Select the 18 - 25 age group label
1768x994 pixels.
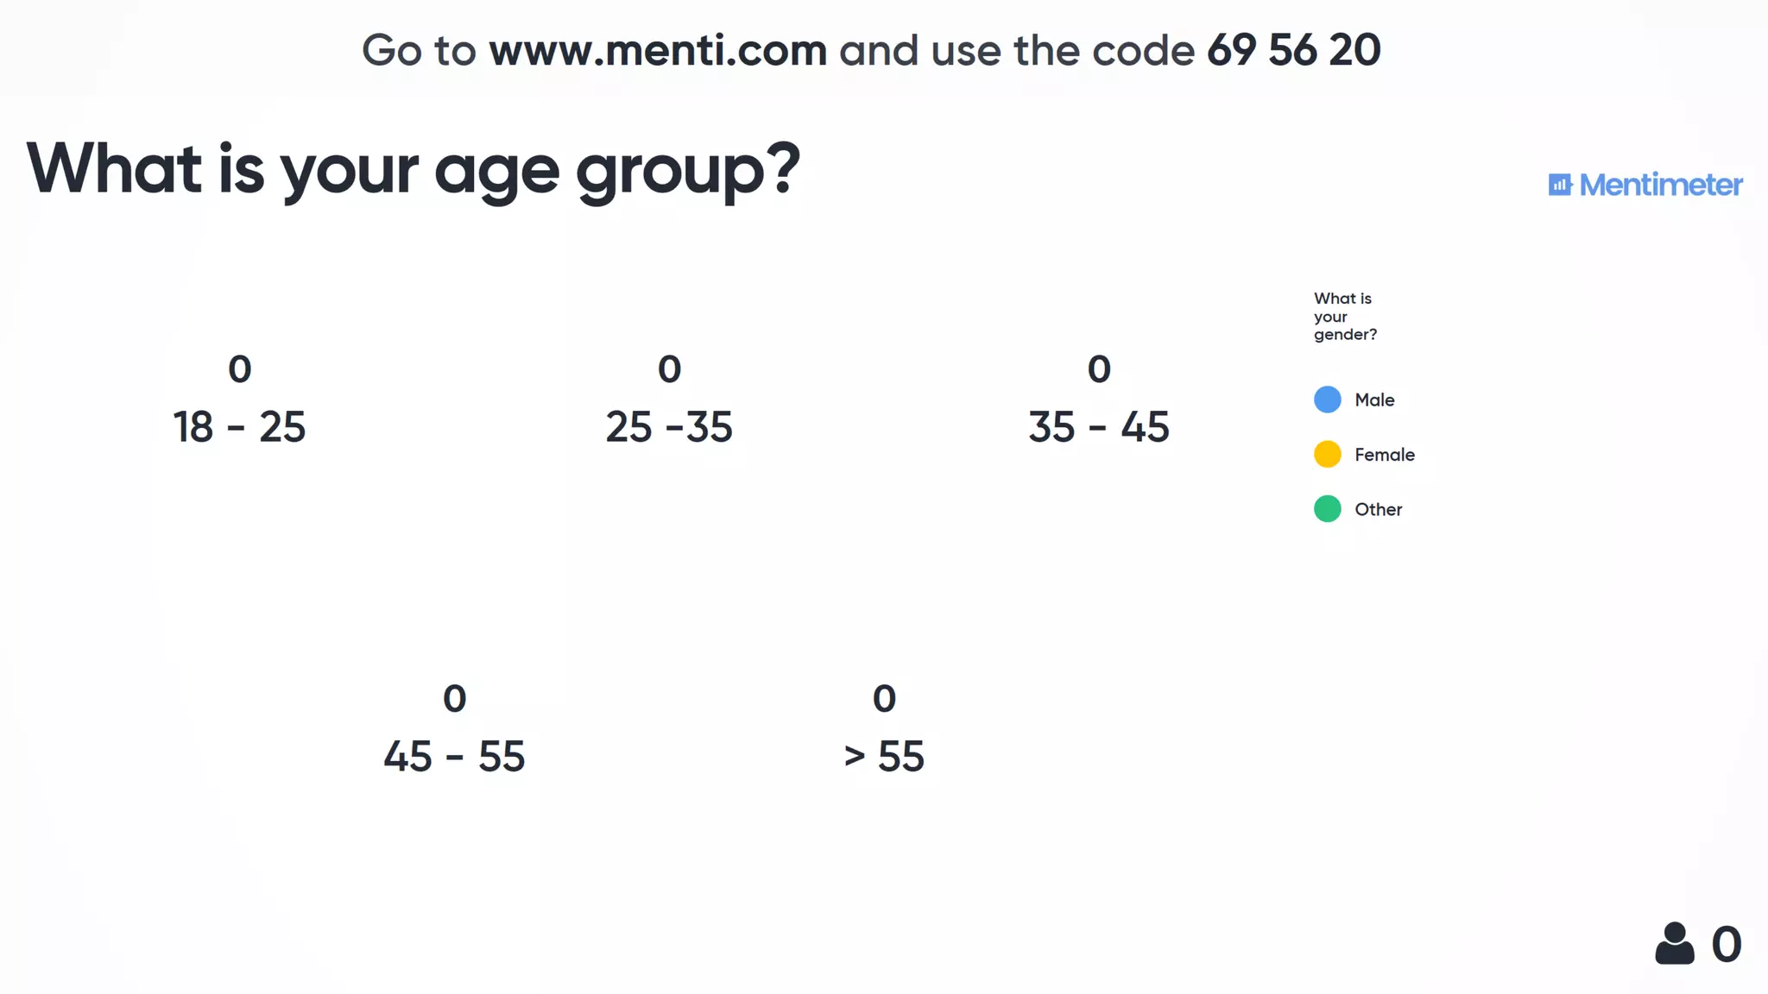click(x=239, y=427)
